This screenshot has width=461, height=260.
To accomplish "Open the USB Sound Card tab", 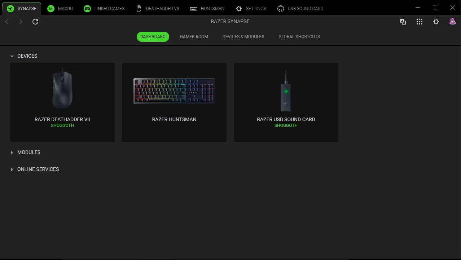I will 300,9.
